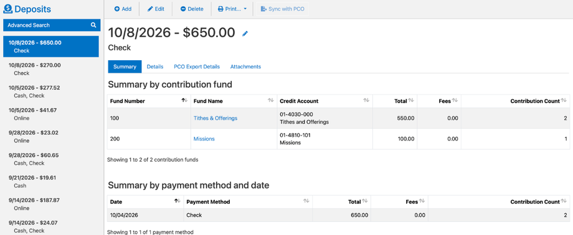Click the Advanced Search field
This screenshot has height=235, width=573.
point(52,25)
